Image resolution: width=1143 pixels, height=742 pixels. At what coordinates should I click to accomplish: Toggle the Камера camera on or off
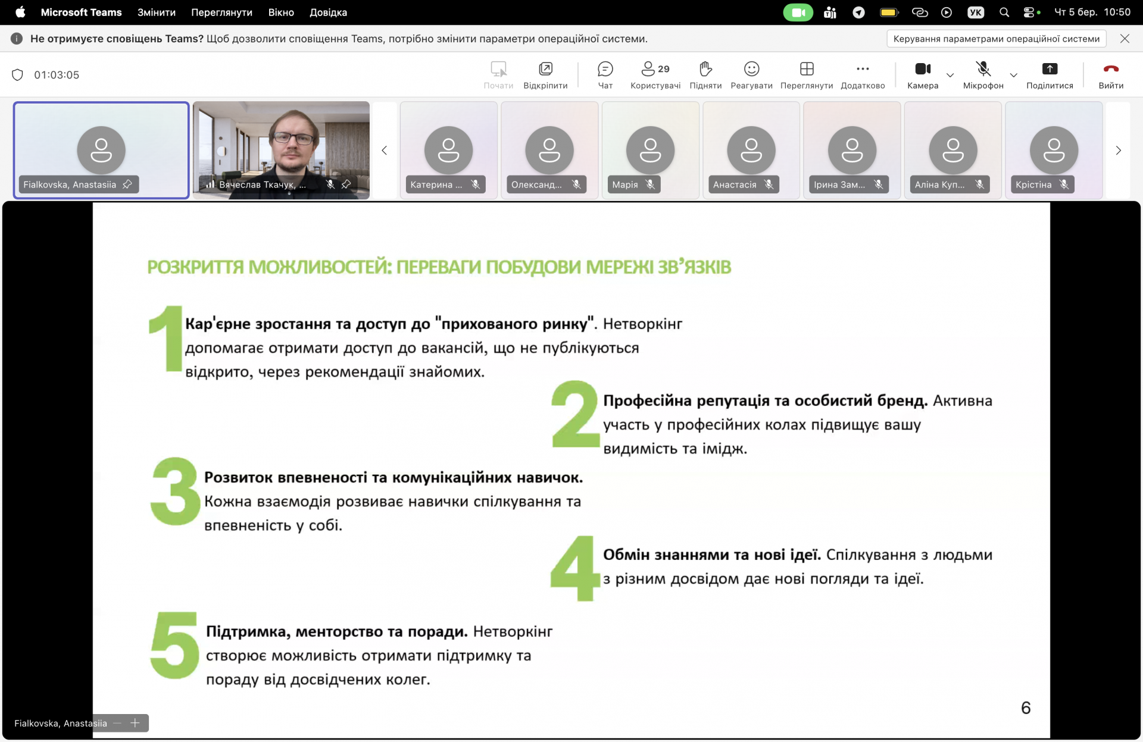click(x=923, y=75)
